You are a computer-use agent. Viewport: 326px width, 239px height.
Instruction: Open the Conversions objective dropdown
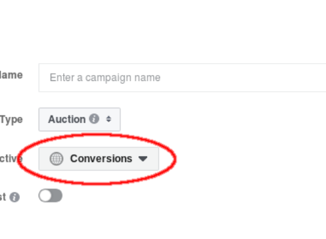[98, 159]
